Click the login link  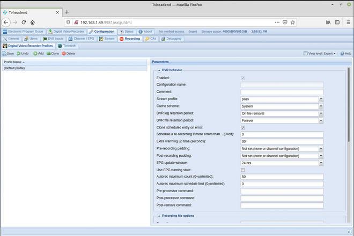coord(193,32)
